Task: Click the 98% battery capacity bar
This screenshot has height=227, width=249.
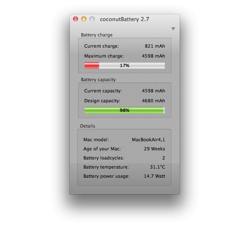Action: click(124, 110)
